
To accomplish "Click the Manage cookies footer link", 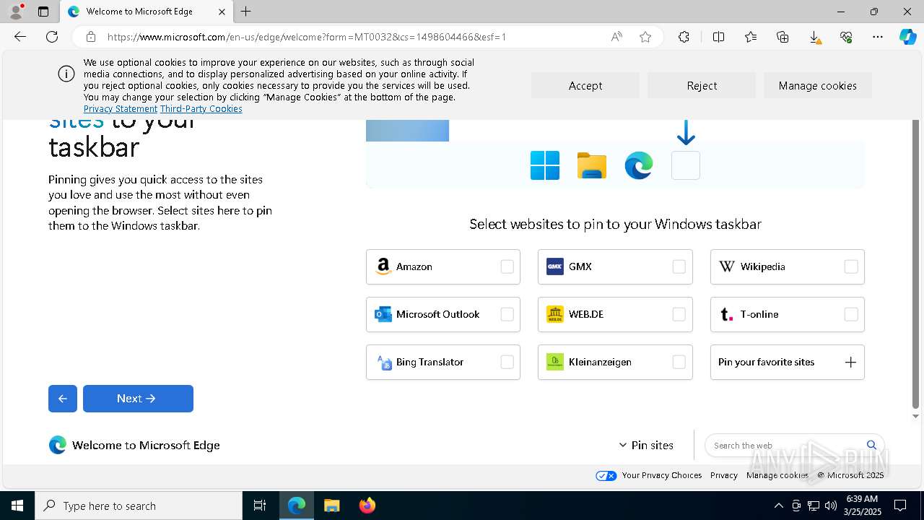I will 777,475.
